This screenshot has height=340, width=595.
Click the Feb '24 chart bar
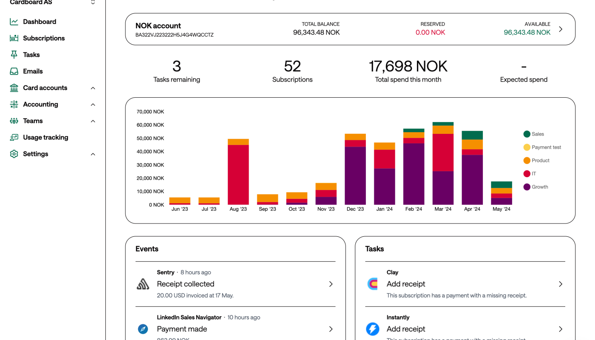pyautogui.click(x=414, y=167)
